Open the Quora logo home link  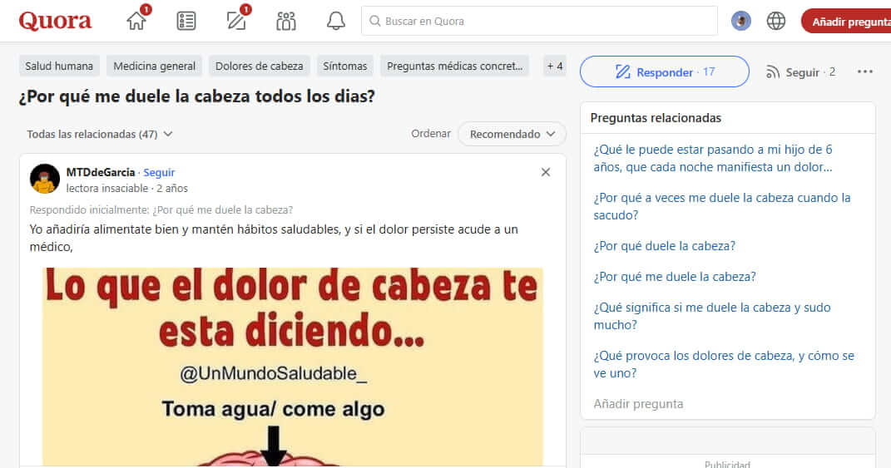(x=55, y=21)
